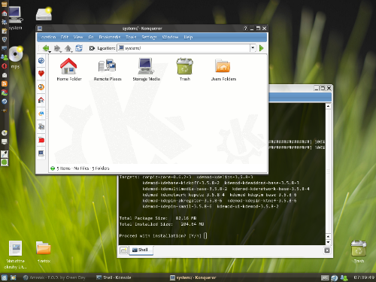This screenshot has width=376, height=282.
Task: Close the current Konsole session tab button
Action: tap(327, 250)
